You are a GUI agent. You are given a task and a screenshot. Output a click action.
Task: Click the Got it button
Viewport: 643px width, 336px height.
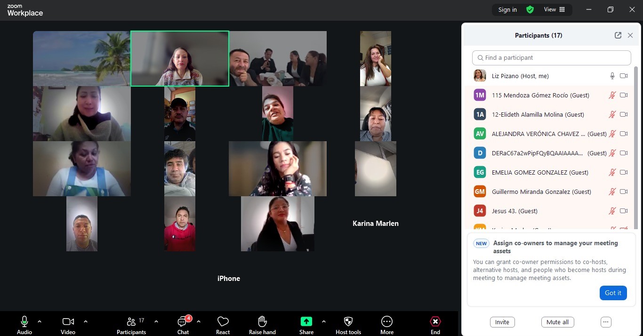(613, 293)
